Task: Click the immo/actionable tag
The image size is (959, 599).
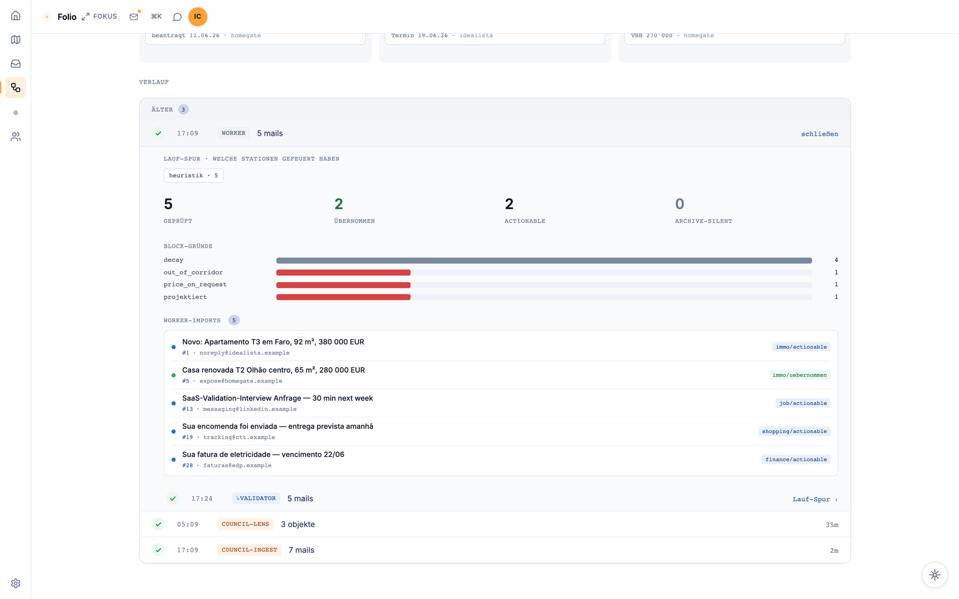Action: tap(801, 347)
